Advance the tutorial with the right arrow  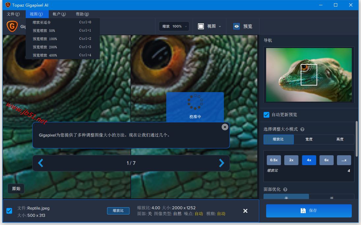point(221,162)
